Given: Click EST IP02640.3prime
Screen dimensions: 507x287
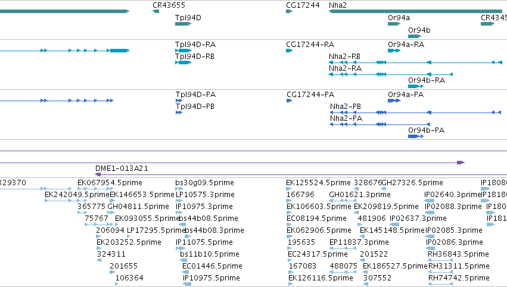Looking at the screenshot, I should 453,195.
